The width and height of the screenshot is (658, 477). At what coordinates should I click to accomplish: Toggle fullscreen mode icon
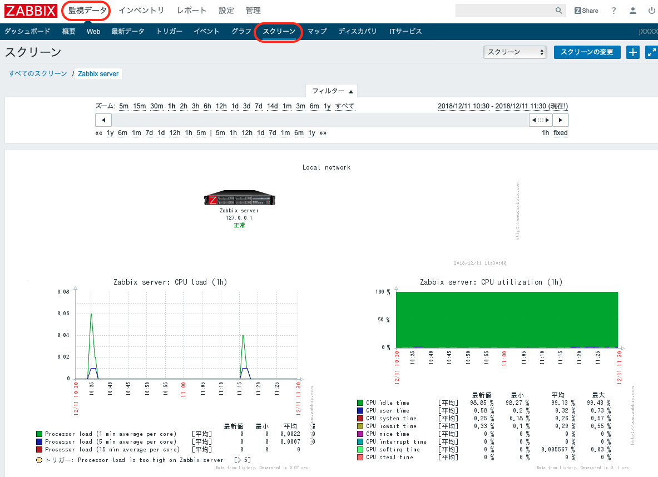tap(651, 52)
